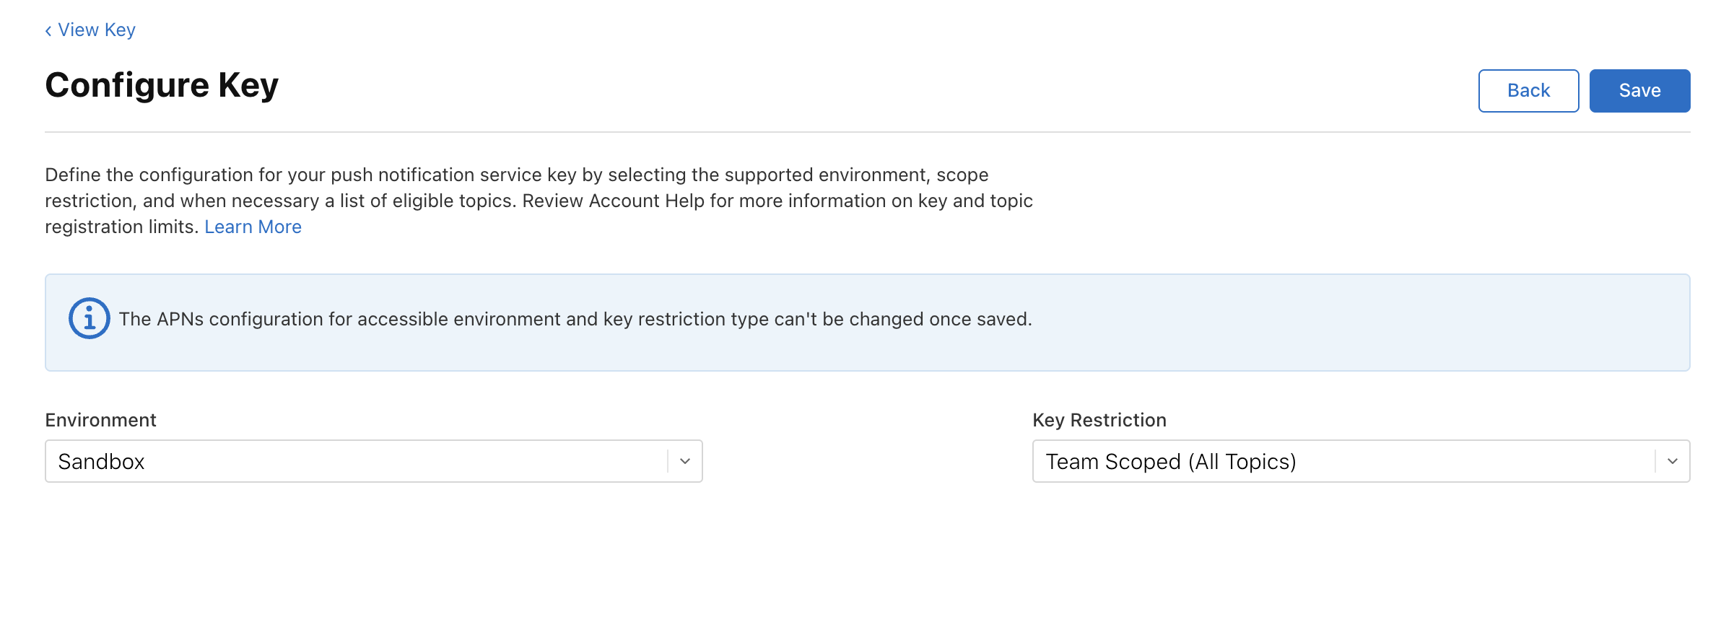Save the key configuration
Viewport: 1734px width, 635px height.
pyautogui.click(x=1639, y=91)
